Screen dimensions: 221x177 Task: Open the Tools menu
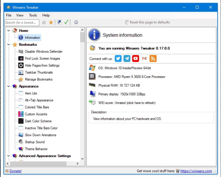[x=33, y=15]
